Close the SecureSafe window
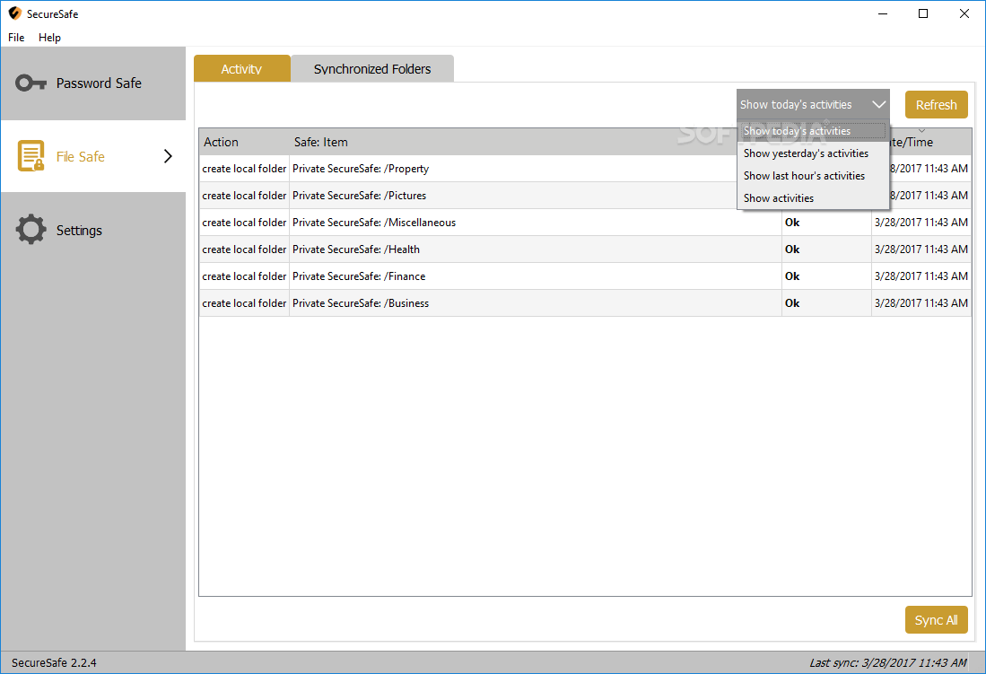The width and height of the screenshot is (986, 674). click(x=964, y=13)
